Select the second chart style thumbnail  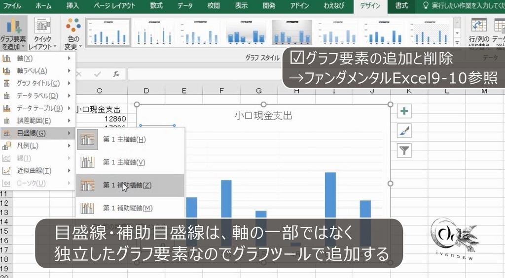coord(154,32)
